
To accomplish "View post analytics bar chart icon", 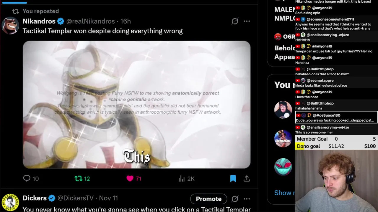I will point(182,178).
